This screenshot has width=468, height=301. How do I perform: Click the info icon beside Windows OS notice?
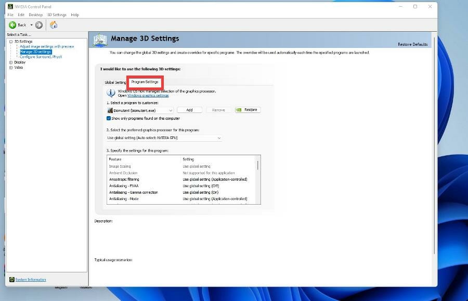pos(111,93)
